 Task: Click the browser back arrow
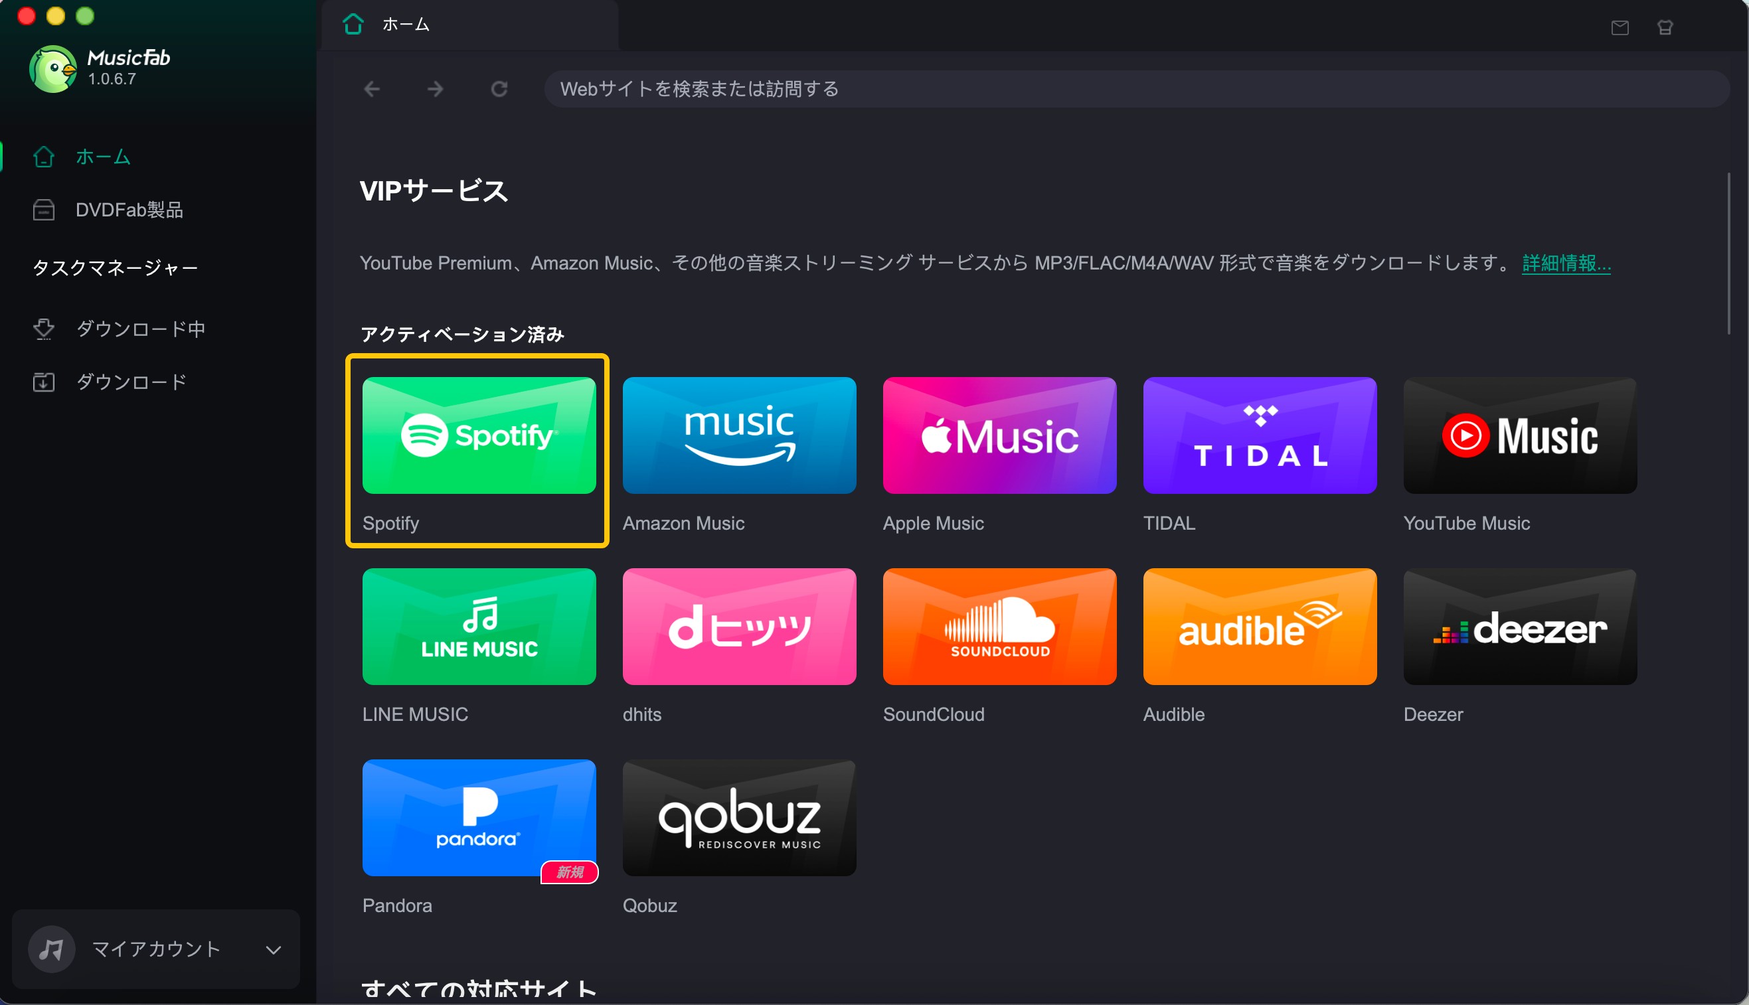[x=371, y=89]
